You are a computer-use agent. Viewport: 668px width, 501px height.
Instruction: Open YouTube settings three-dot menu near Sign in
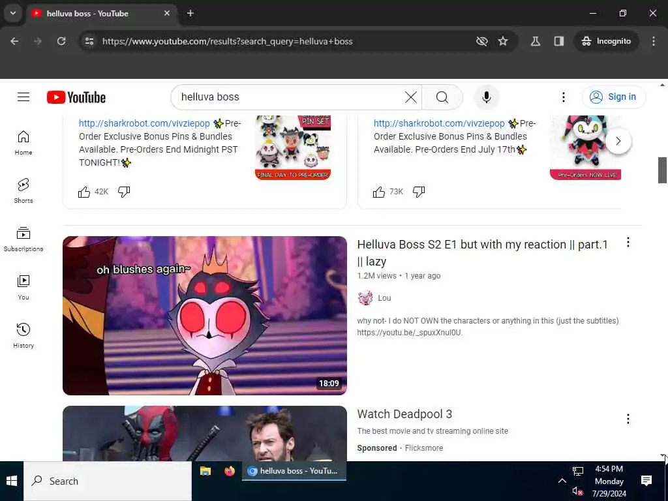563,97
